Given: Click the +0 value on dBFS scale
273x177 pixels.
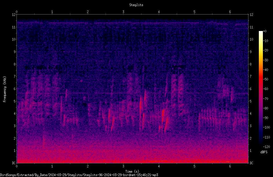Looking at the screenshot, I should [265, 31].
